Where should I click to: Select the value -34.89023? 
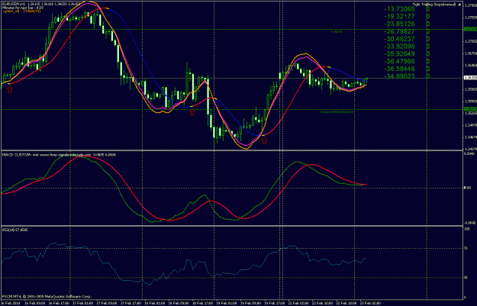tap(399, 76)
